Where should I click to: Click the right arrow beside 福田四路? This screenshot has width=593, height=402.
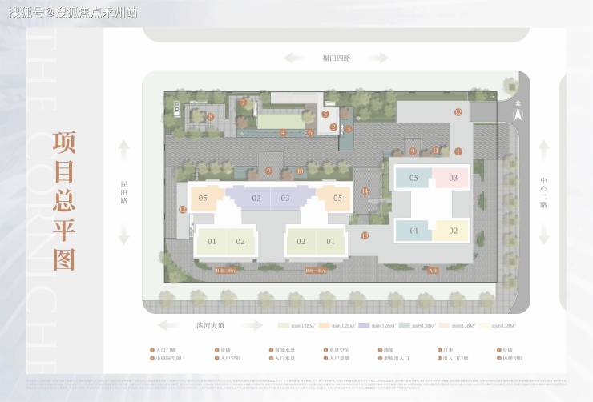(x=378, y=58)
